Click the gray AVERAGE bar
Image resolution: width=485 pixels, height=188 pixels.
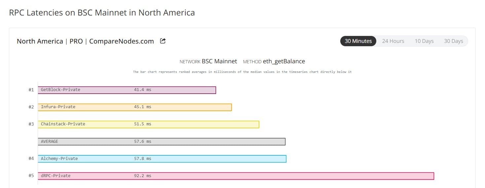tap(162, 141)
